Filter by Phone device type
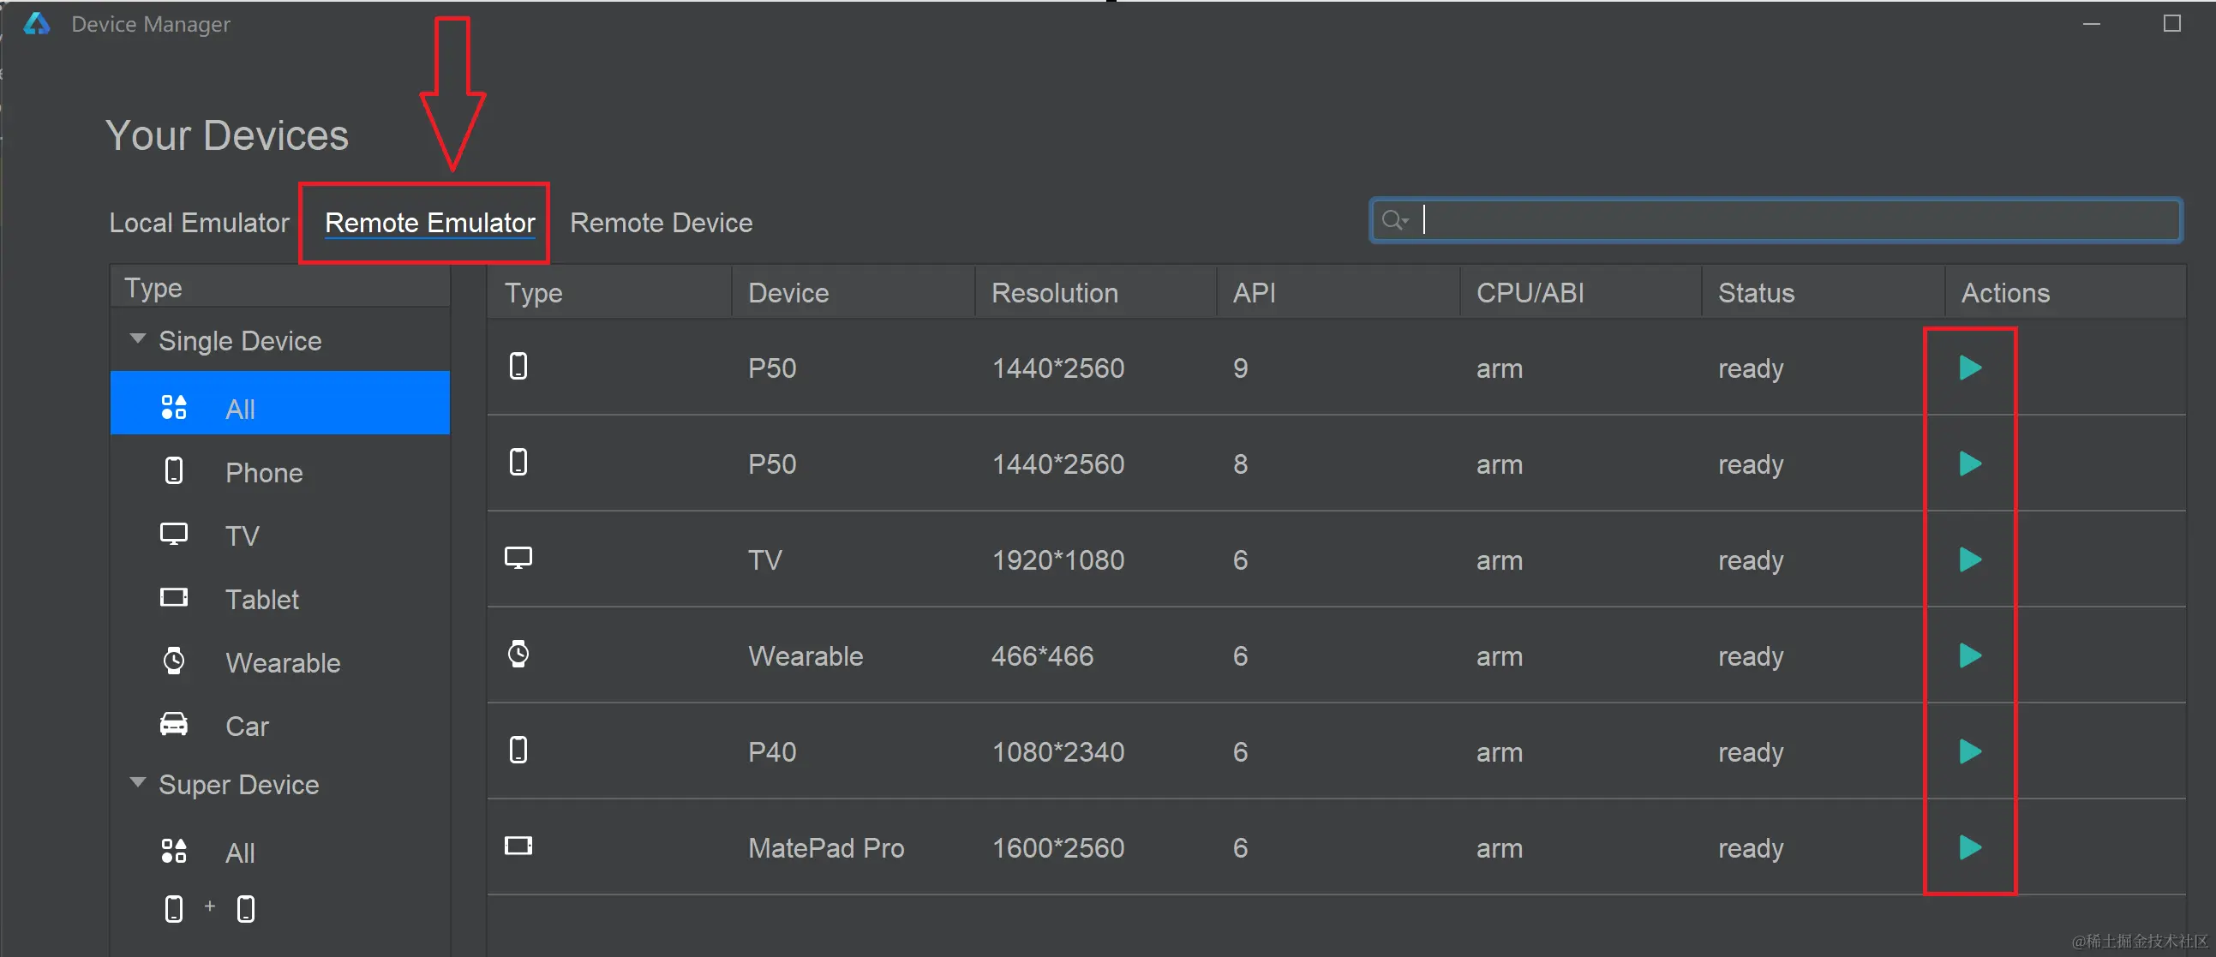This screenshot has height=957, width=2216. pos(263,472)
